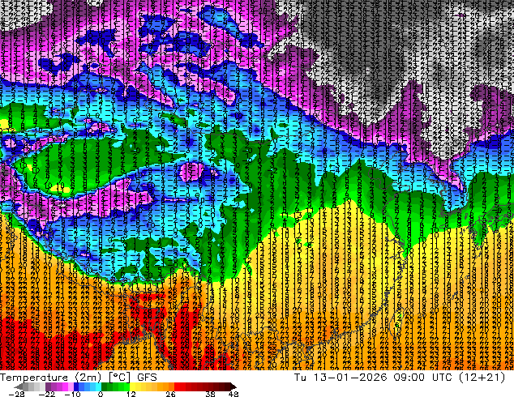Screen dimensions: 514x397
Task: Select the purple segment of the temperature color scale
Action: (x=59, y=386)
